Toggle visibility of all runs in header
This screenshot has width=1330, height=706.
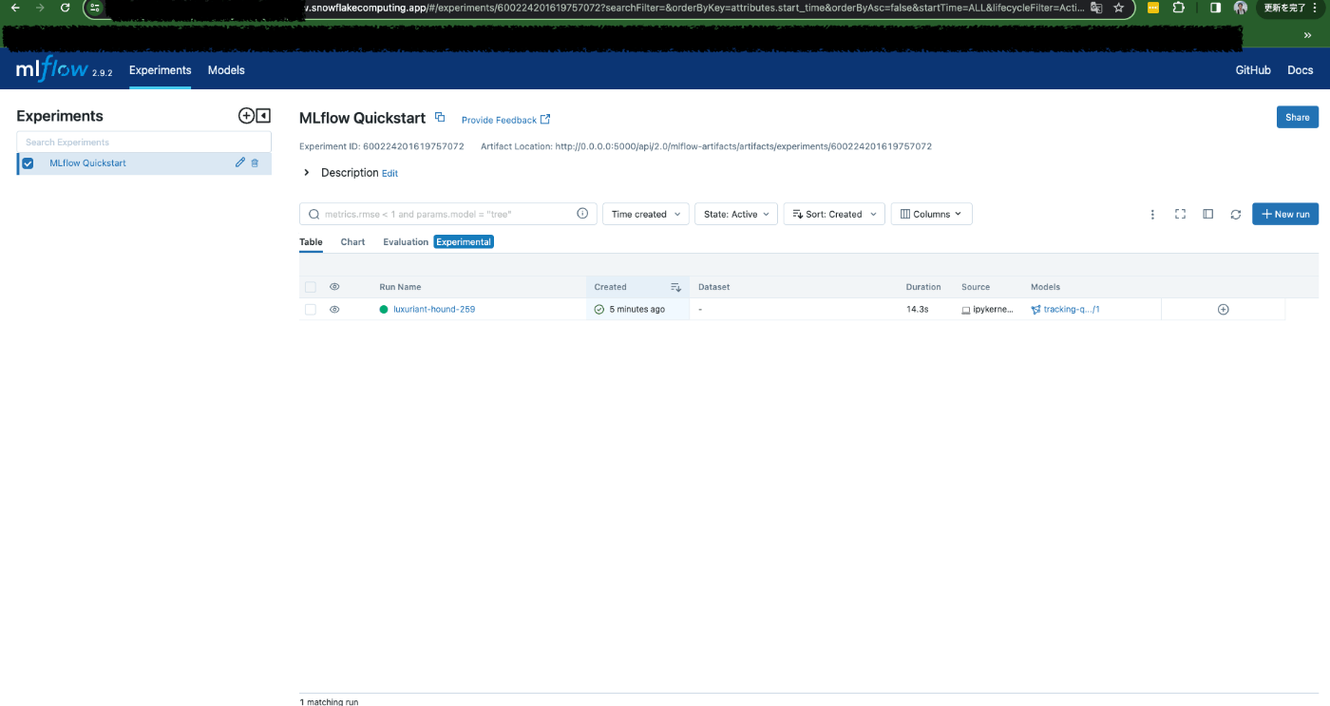tap(334, 287)
